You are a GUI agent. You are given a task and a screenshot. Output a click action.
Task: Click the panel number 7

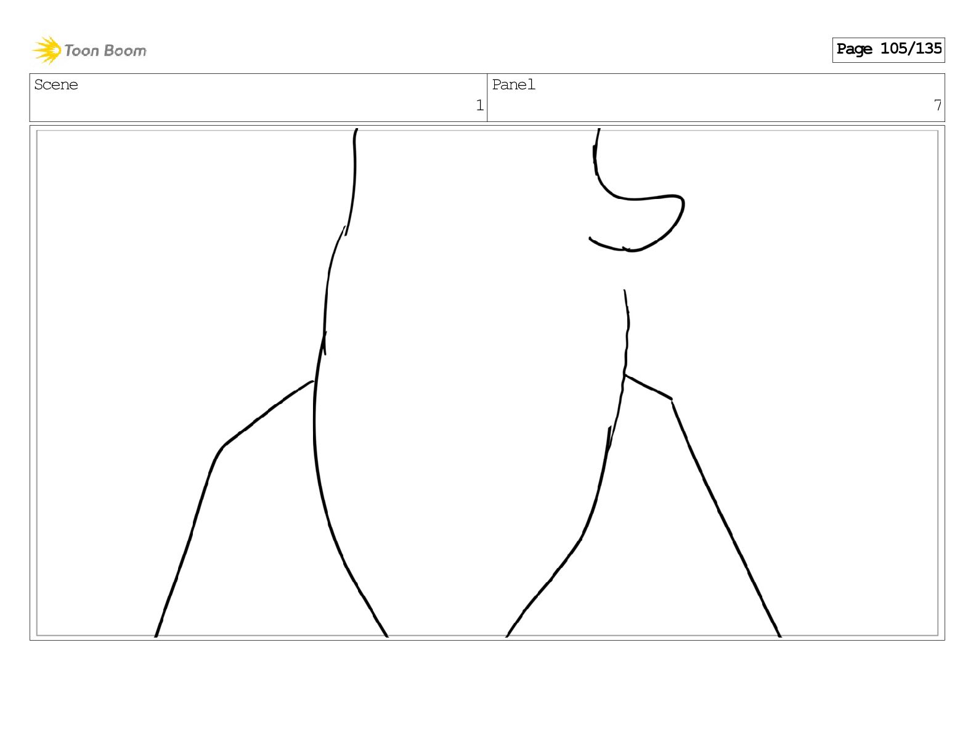click(x=937, y=106)
